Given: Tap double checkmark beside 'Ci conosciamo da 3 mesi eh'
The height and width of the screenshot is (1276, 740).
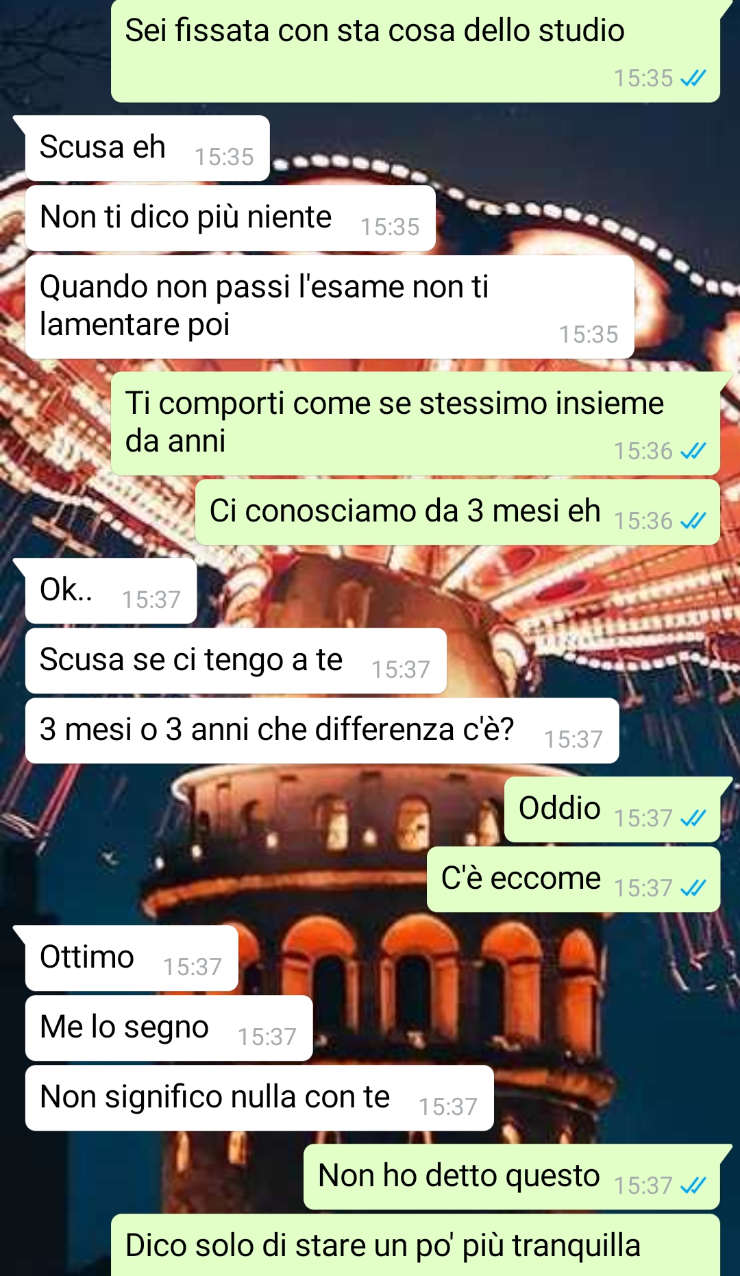Looking at the screenshot, I should point(693,521).
